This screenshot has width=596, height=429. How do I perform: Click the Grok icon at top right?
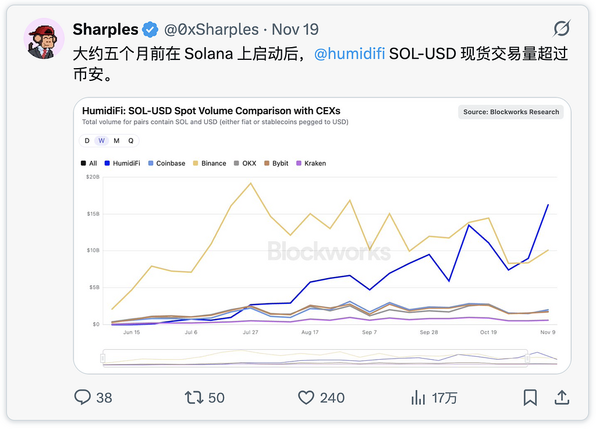pos(561,29)
